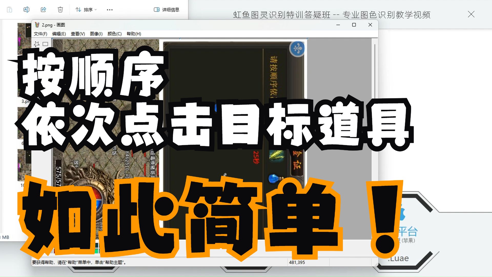
Task: Select the free-form selection tool in Paint
Action: tap(36, 44)
